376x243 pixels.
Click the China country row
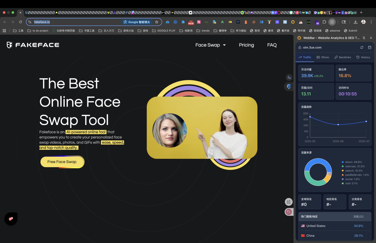[335, 236]
